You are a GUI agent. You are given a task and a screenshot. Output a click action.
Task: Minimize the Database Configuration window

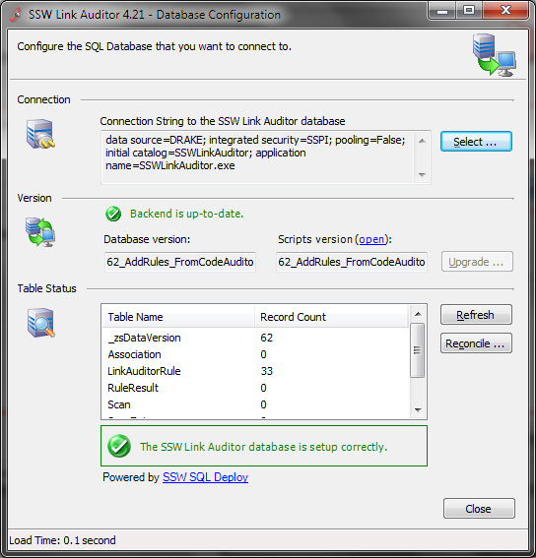442,11
